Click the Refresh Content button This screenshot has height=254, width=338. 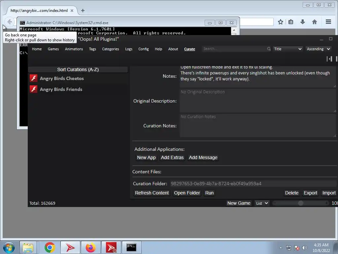152,193
